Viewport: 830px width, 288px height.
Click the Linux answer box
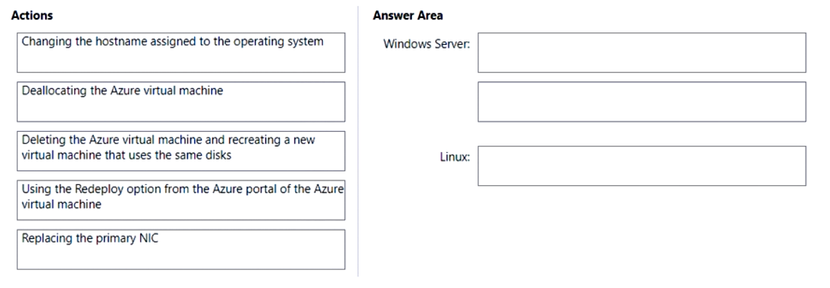coord(641,166)
